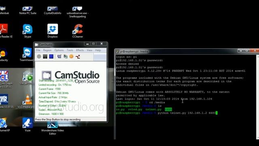Image resolution: width=259 pixels, height=146 pixels.
Task: Minimize the raspberrypi terminal window
Action: coord(241,51)
